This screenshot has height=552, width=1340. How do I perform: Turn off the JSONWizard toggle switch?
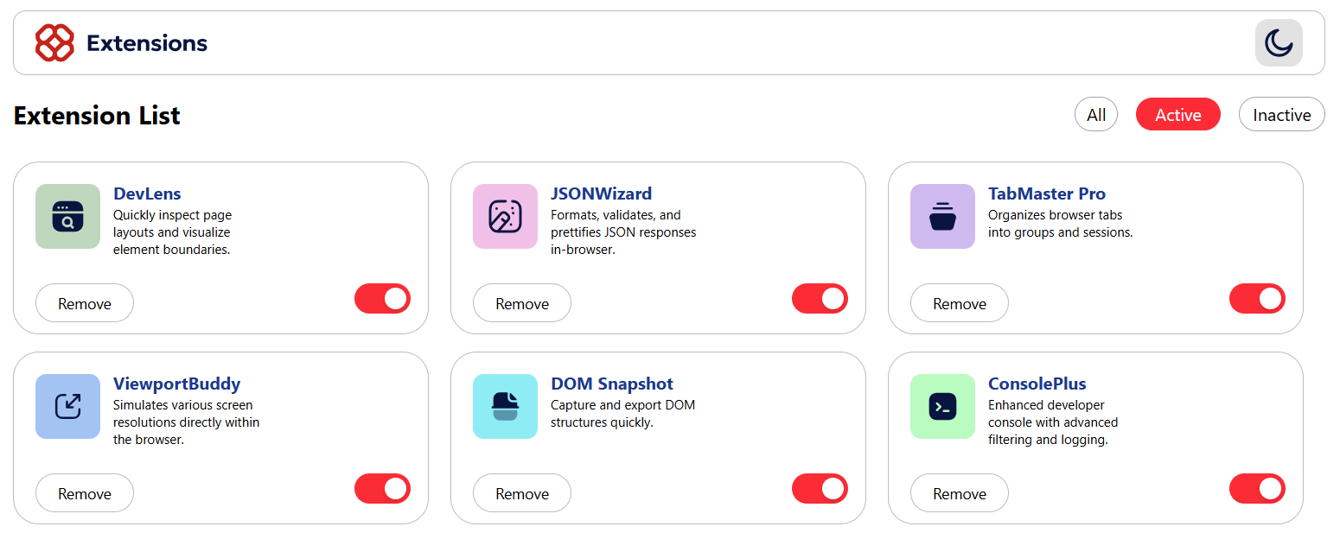(820, 299)
